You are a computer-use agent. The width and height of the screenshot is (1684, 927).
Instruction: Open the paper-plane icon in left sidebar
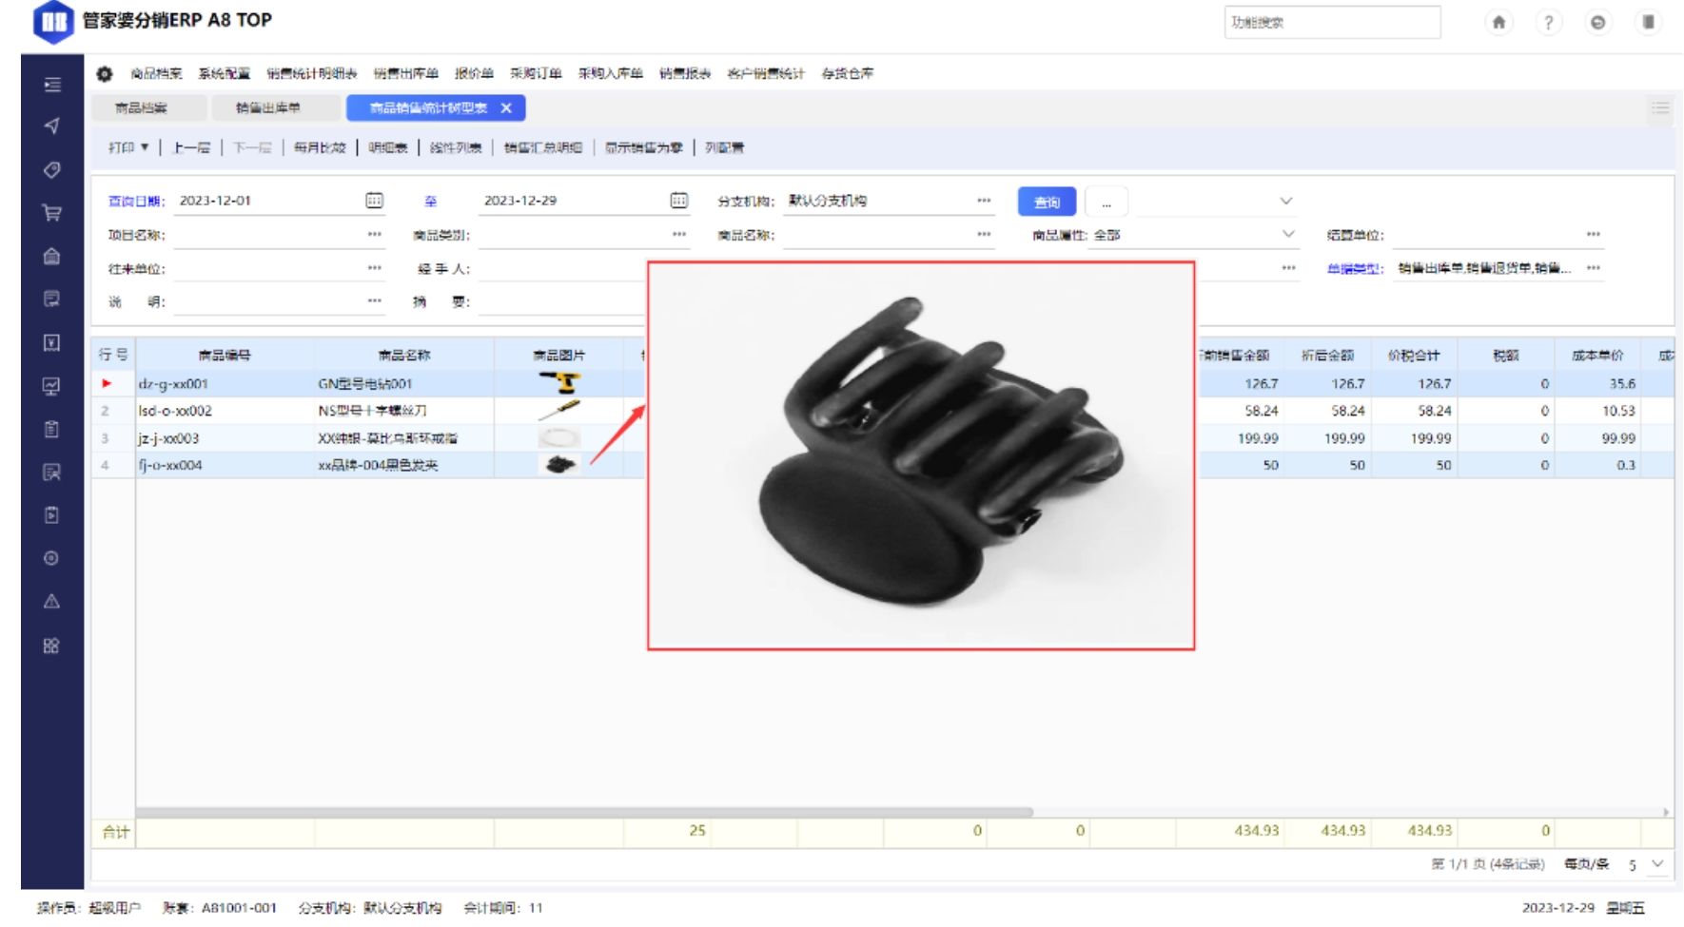tap(52, 126)
